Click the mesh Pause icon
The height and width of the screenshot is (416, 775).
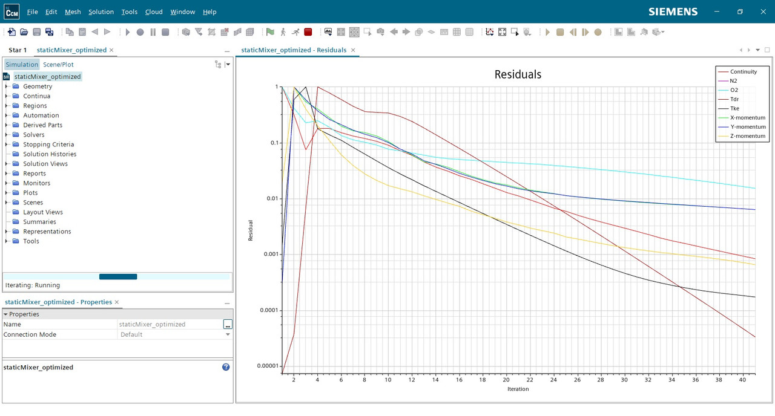tap(153, 32)
